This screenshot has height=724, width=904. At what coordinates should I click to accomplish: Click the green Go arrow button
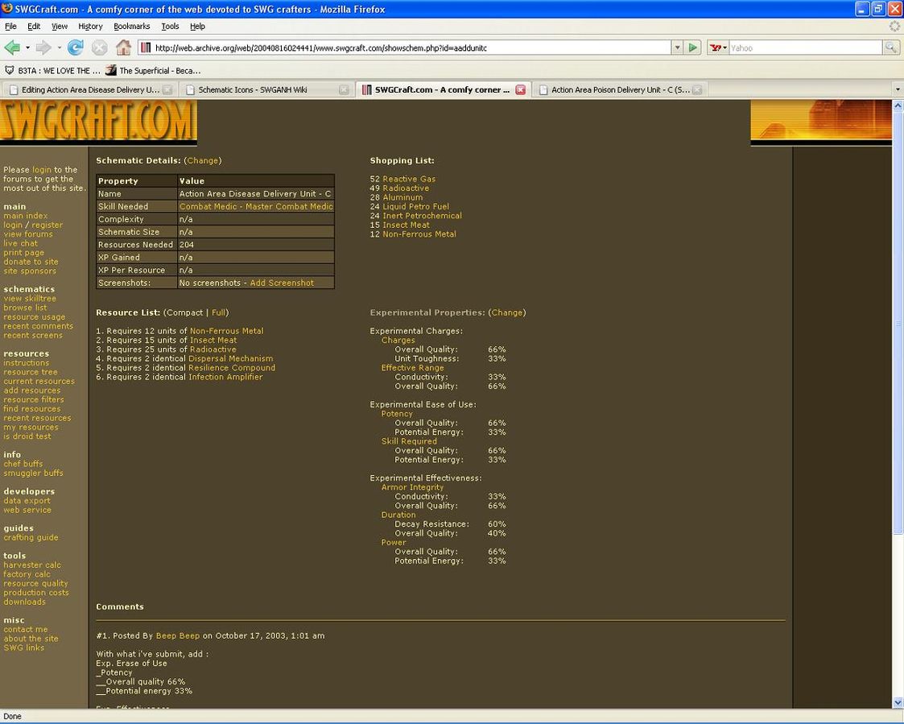(692, 48)
